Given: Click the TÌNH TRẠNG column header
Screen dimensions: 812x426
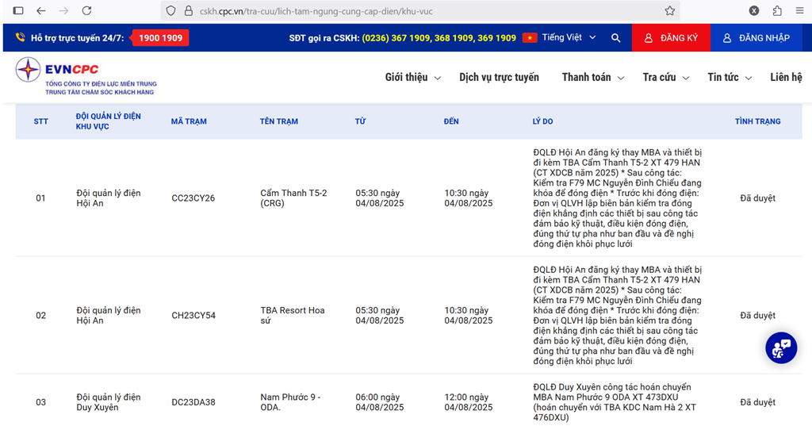Looking at the screenshot, I should click(x=757, y=121).
